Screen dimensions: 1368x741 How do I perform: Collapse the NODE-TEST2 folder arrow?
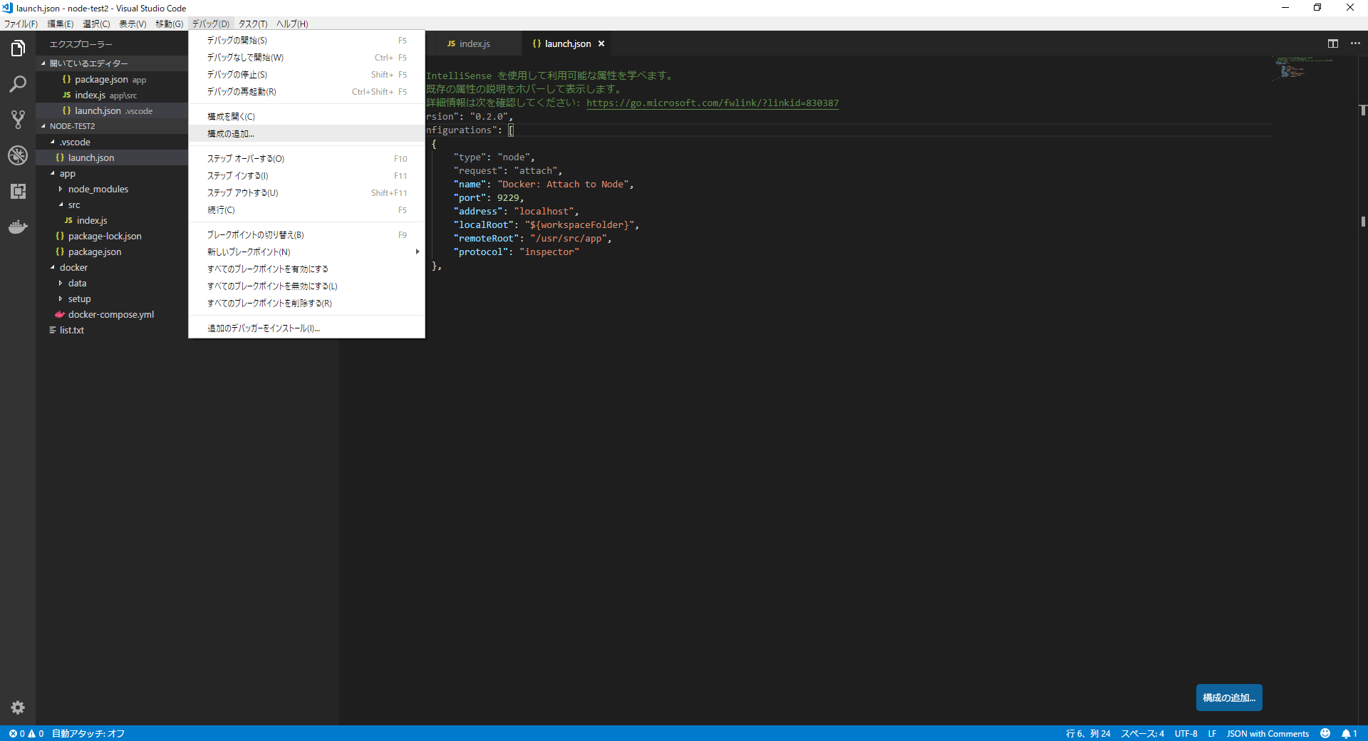tap(45, 126)
